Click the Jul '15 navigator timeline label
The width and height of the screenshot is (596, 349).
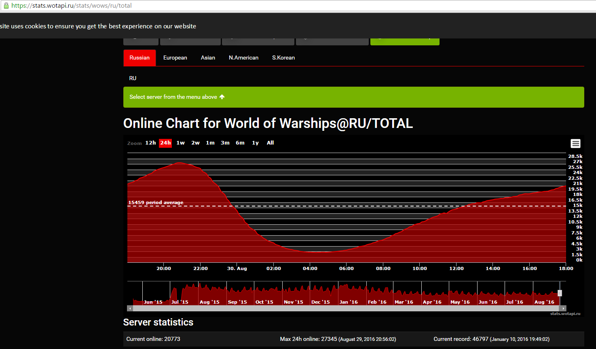click(x=180, y=302)
